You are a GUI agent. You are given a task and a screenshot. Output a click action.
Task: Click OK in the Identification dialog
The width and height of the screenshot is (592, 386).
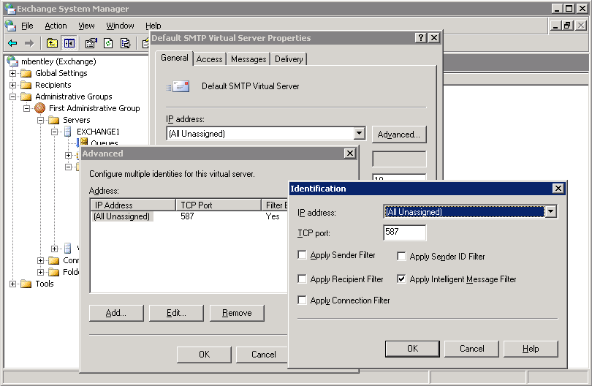click(x=412, y=349)
